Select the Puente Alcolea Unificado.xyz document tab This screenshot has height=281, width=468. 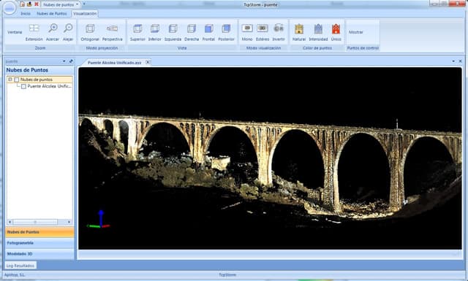[x=114, y=63]
